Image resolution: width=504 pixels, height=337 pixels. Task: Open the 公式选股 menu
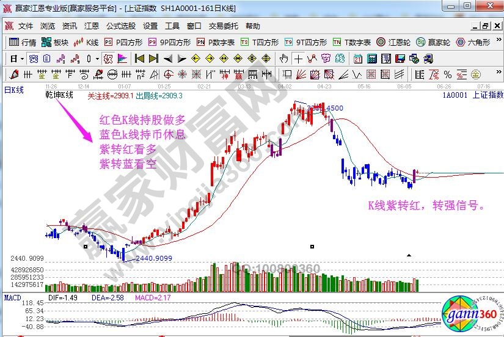(121, 26)
